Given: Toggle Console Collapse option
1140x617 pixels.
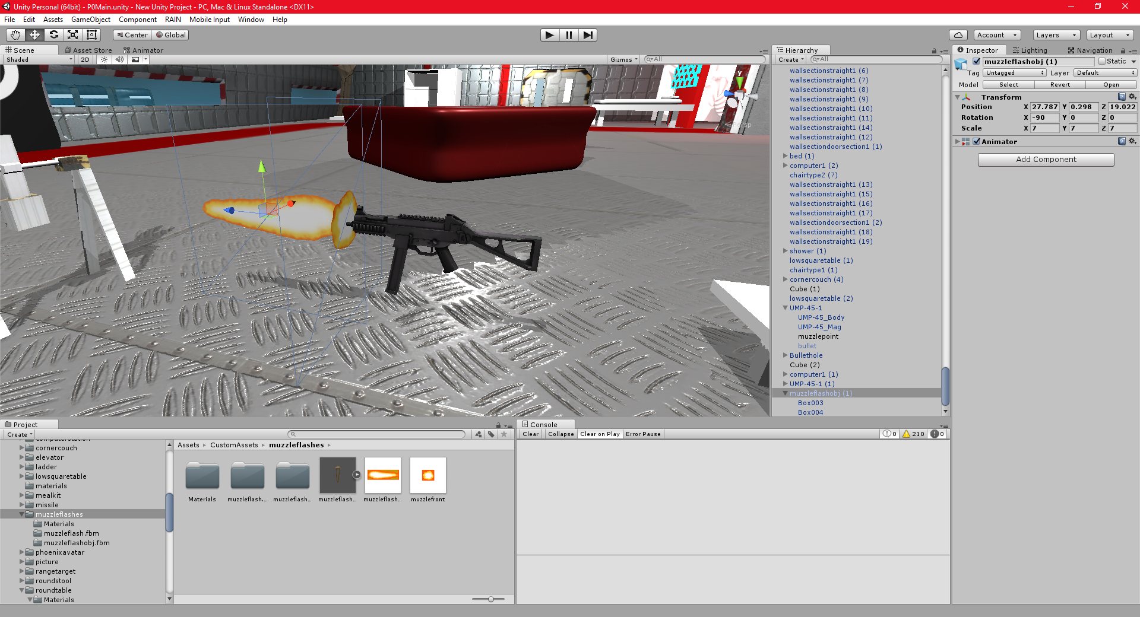Looking at the screenshot, I should coord(560,434).
